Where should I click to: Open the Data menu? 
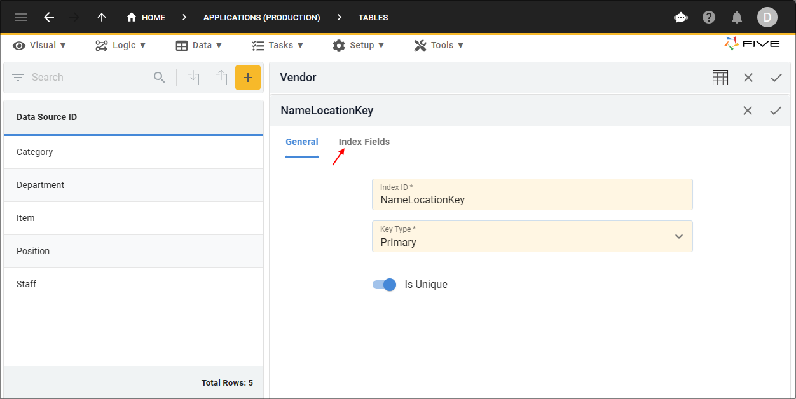(199, 45)
